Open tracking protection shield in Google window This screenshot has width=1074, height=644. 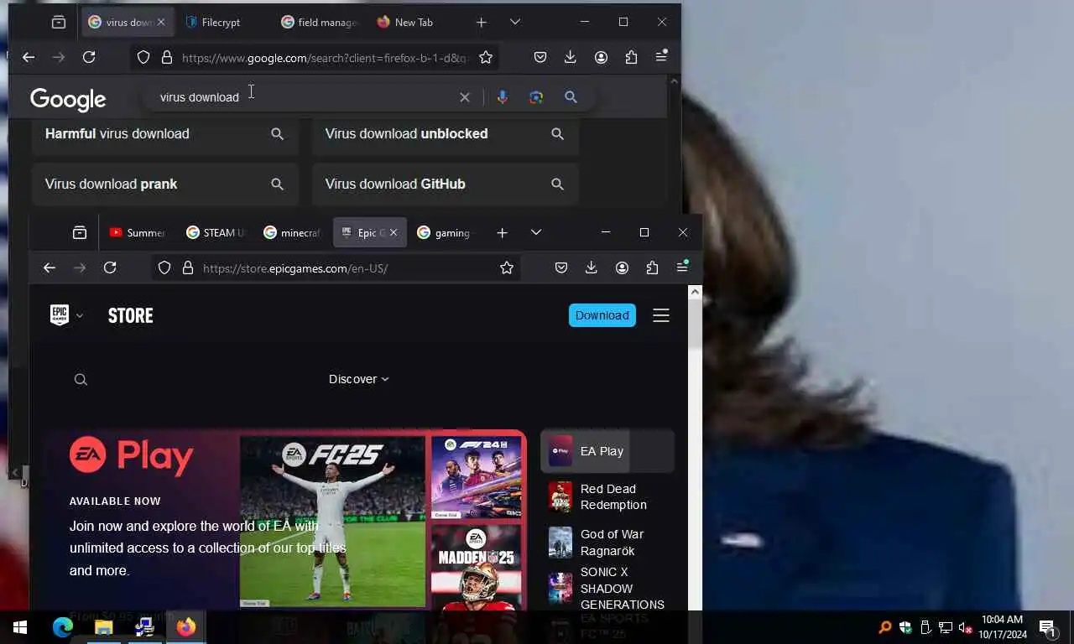[143, 57]
